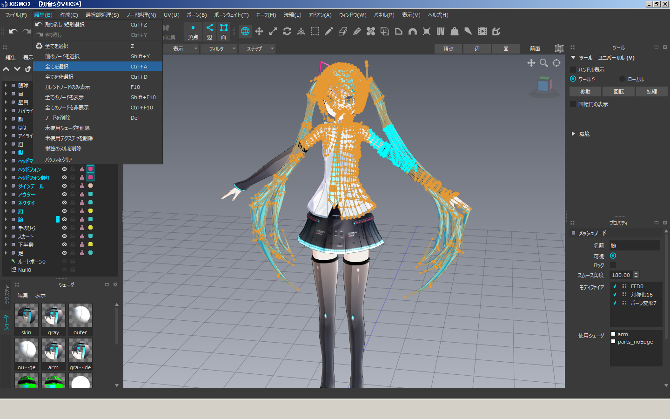Select the ワールド radio button
The height and width of the screenshot is (419, 670).
pyautogui.click(x=573, y=79)
